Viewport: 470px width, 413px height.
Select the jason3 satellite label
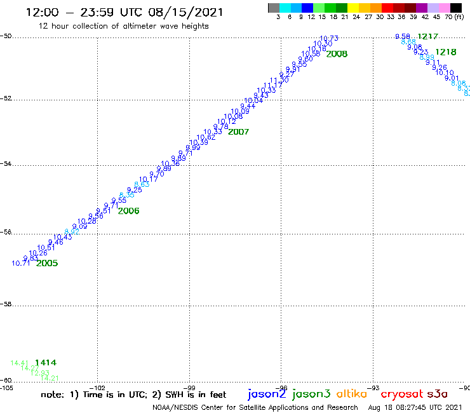311,394
